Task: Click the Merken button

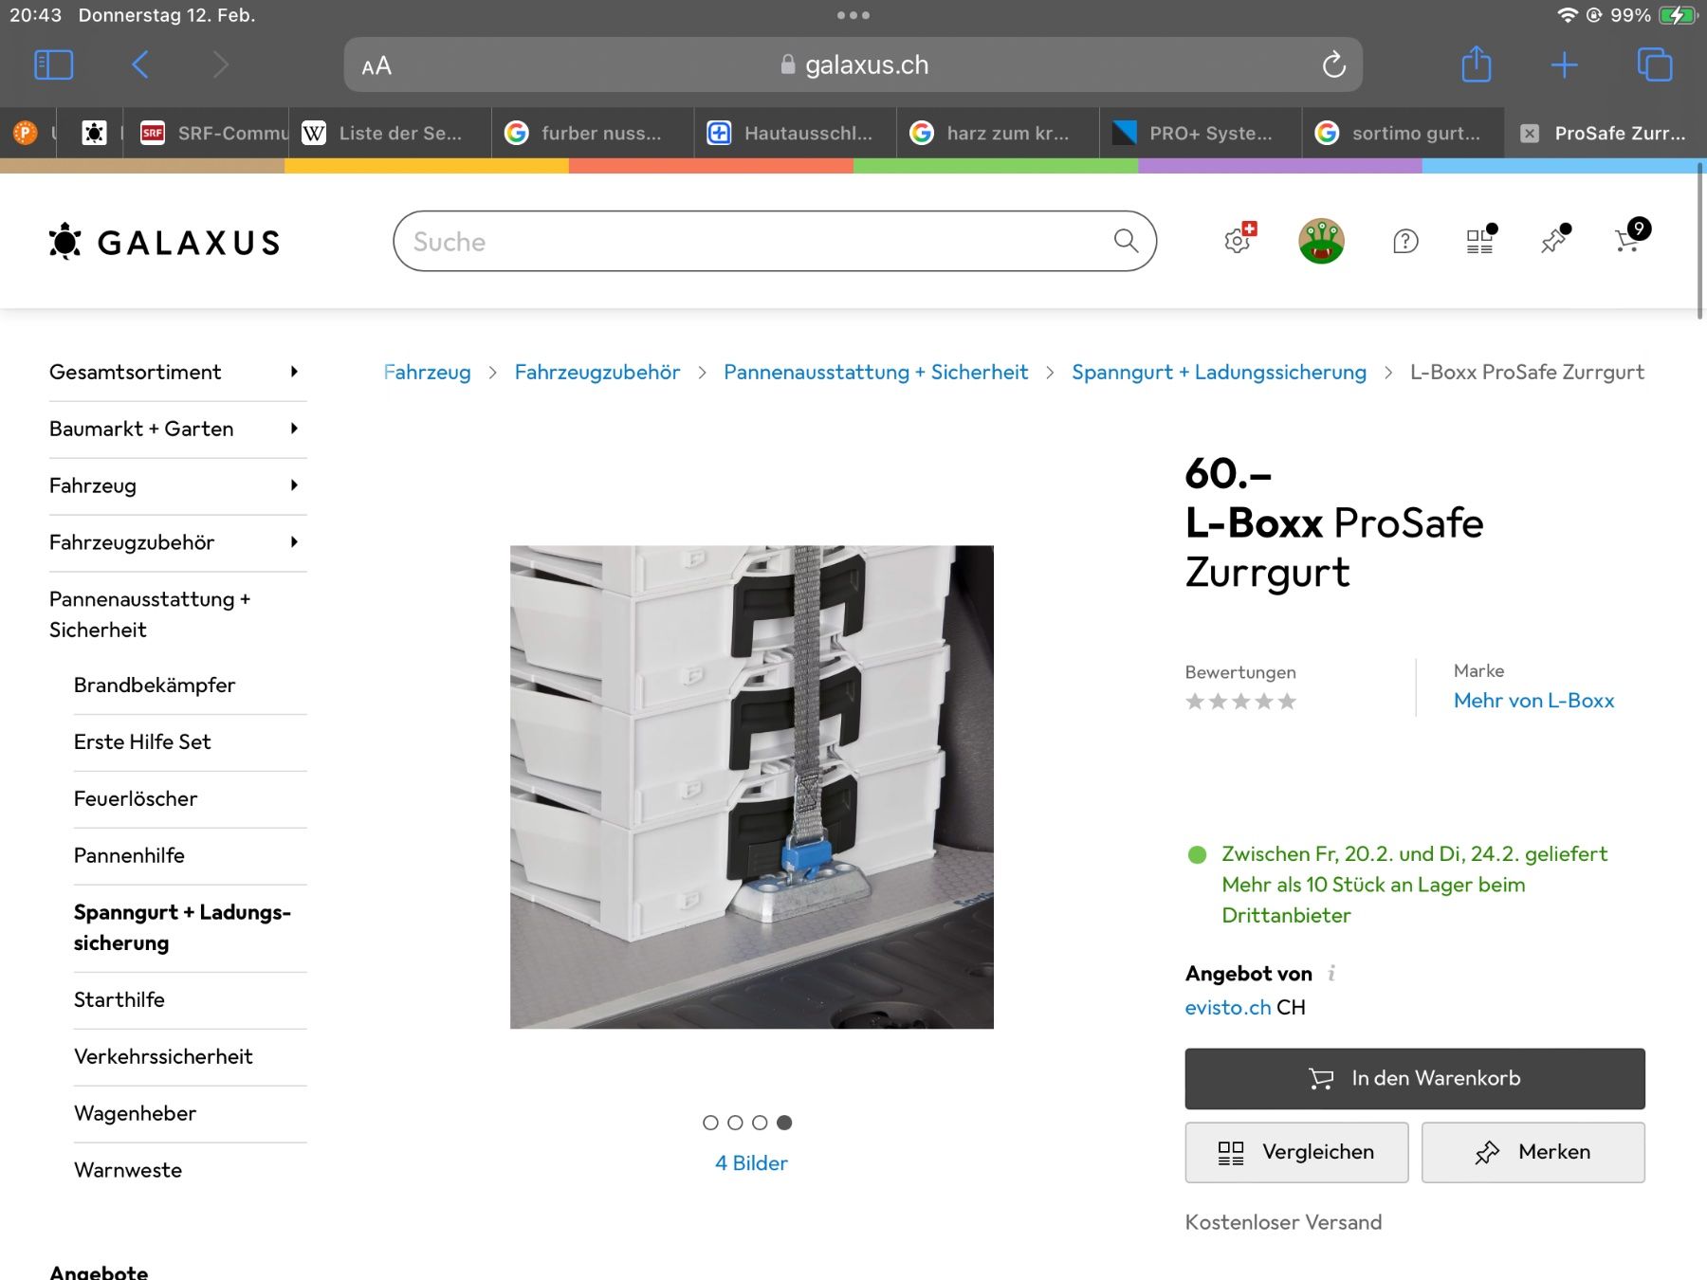Action: click(1533, 1152)
